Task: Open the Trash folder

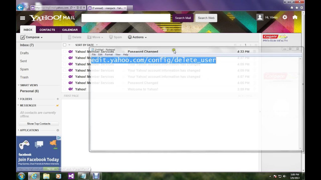Action: [x=24, y=77]
